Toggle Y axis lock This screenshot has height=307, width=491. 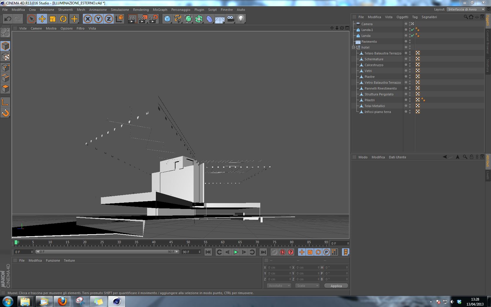pos(98,19)
